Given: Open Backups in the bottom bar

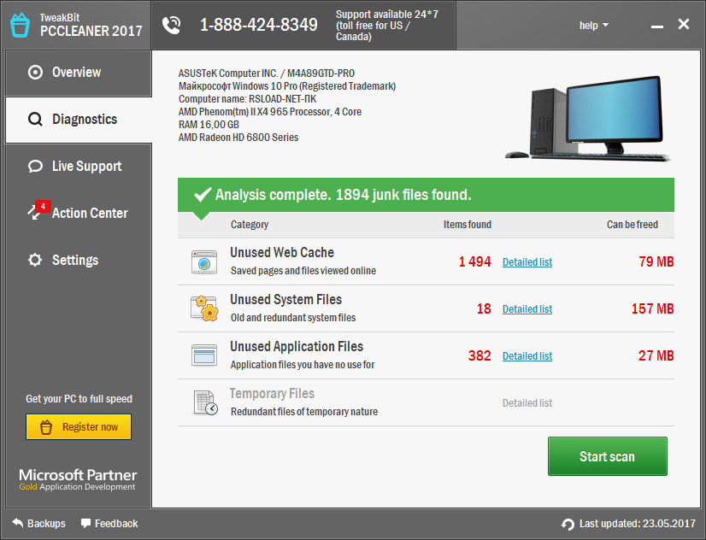Looking at the screenshot, I should point(39,524).
